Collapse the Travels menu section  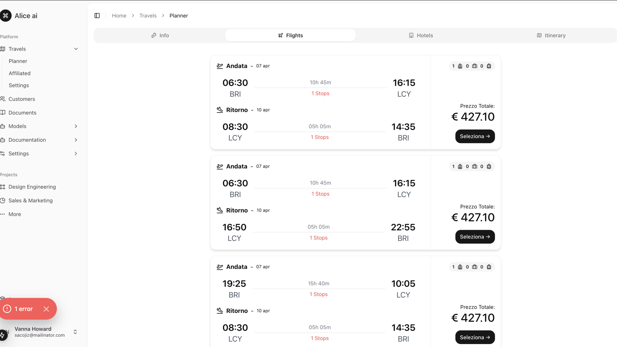(x=76, y=49)
